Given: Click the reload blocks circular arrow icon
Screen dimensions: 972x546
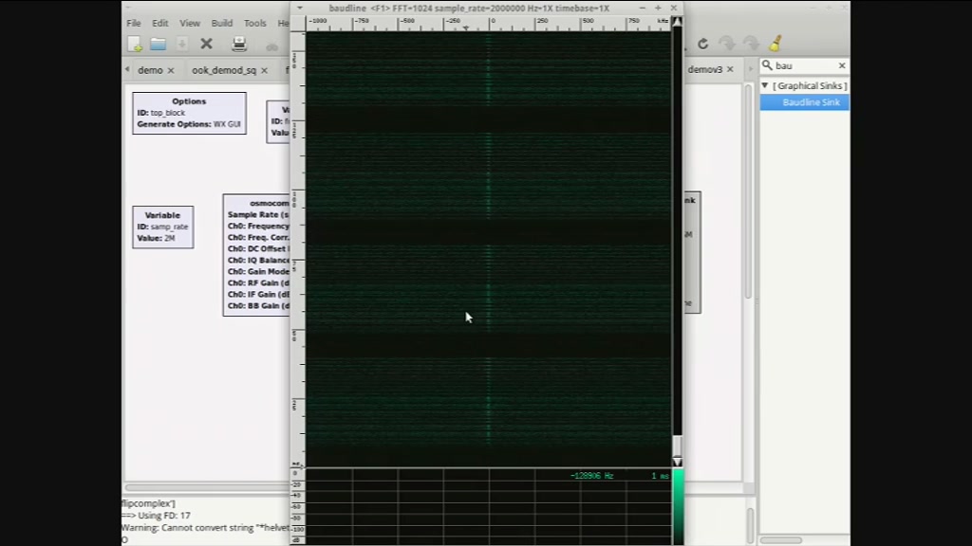Looking at the screenshot, I should tap(702, 44).
